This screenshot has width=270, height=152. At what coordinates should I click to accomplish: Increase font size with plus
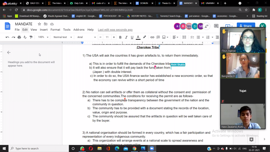pos(114,37)
